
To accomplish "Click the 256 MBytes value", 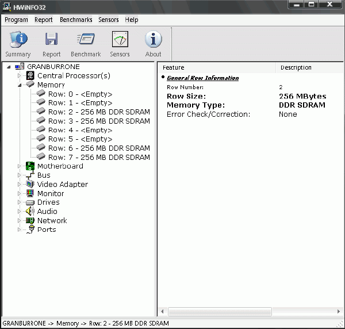I will 302,96.
